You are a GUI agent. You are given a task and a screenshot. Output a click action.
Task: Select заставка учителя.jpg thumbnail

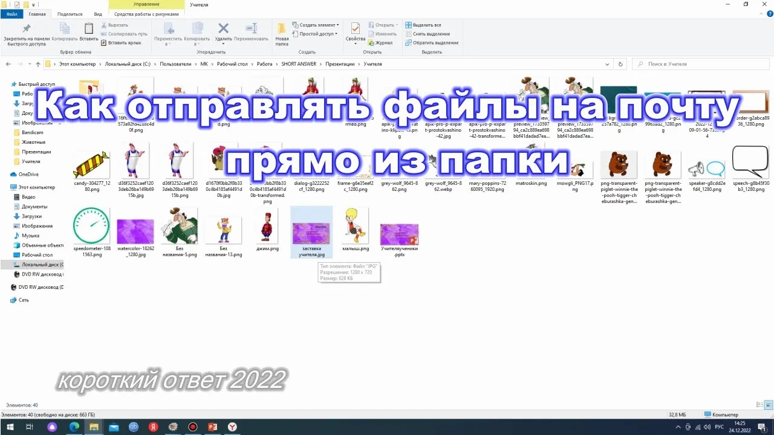tap(311, 233)
